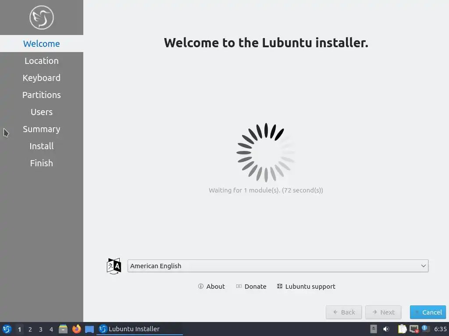Click the show desktop taskbar icon
The height and width of the screenshot is (336, 449).
coord(89,329)
